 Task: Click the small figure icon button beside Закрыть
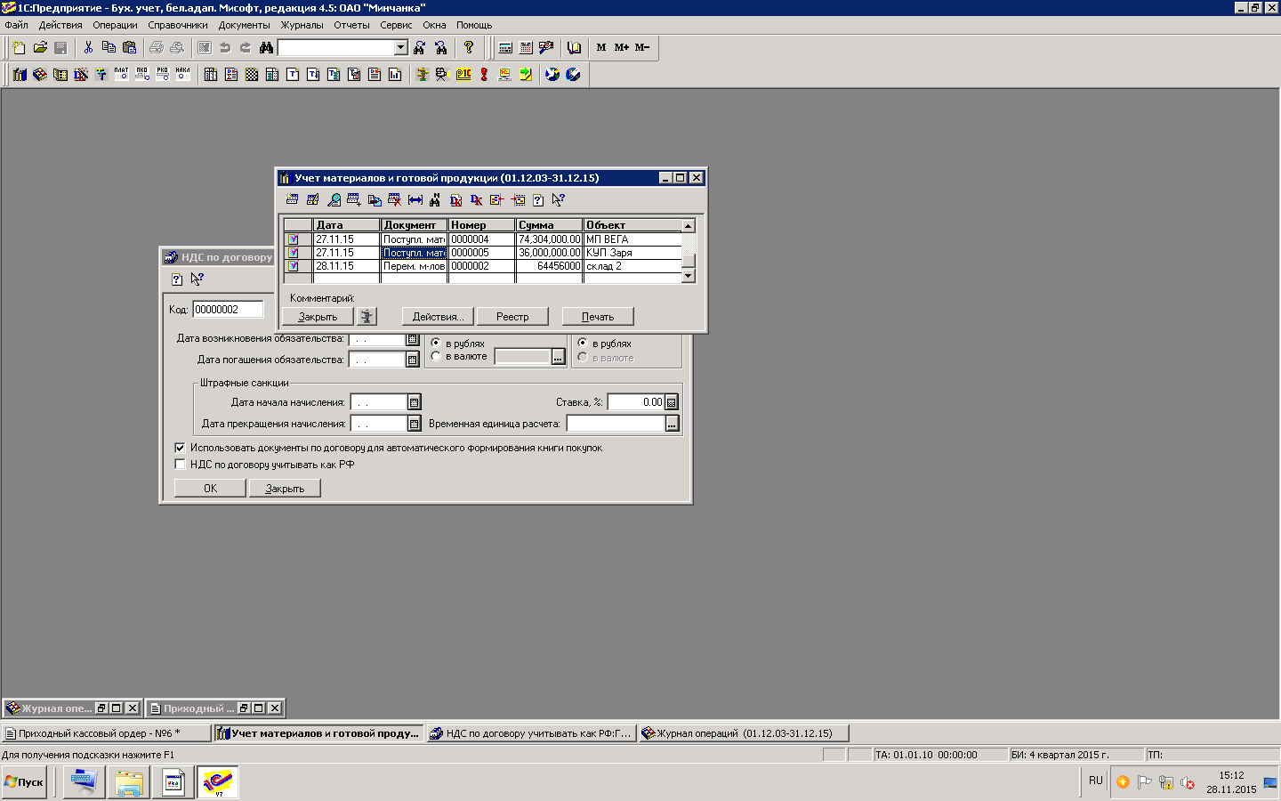367,316
